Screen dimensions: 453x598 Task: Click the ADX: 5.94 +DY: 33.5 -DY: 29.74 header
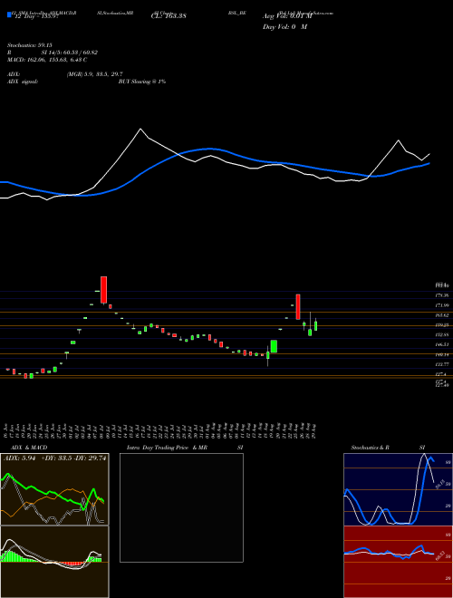click(55, 458)
